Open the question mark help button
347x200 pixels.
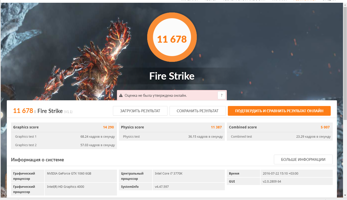point(222,95)
